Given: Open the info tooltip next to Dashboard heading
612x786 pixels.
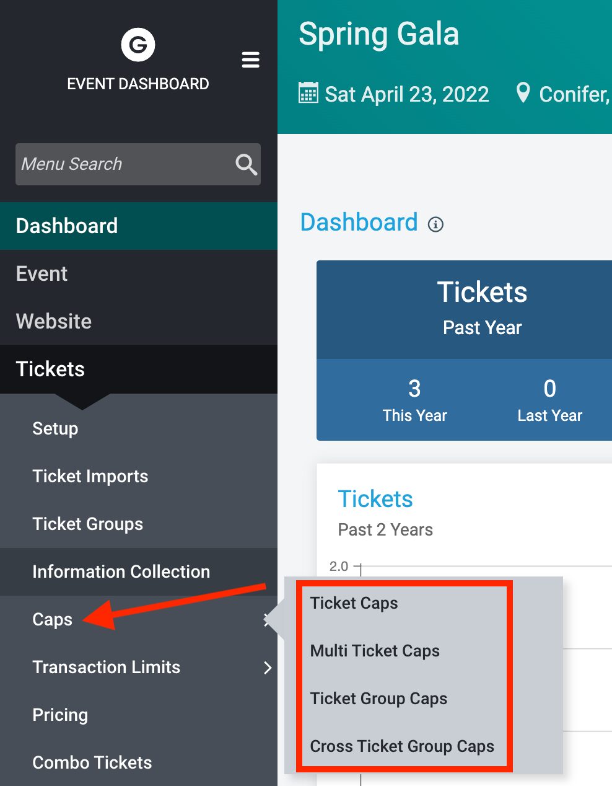Looking at the screenshot, I should [x=435, y=224].
